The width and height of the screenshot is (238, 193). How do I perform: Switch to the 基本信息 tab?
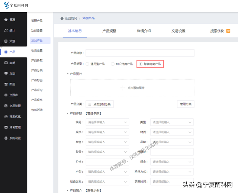click(x=75, y=31)
